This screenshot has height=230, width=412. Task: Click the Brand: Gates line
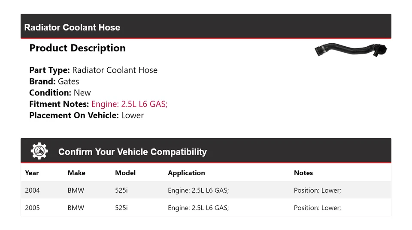coord(54,81)
